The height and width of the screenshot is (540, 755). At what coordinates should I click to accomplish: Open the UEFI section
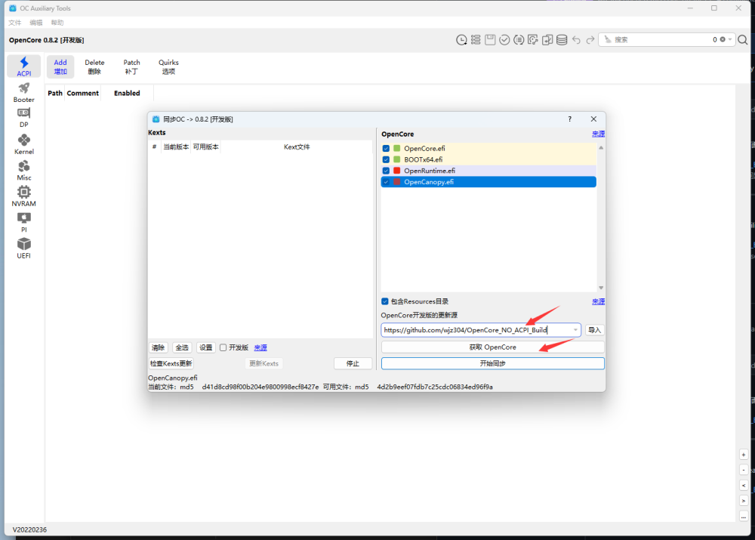pyautogui.click(x=23, y=248)
